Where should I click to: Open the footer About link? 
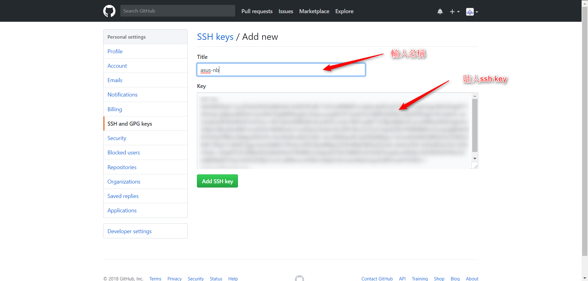[x=472, y=279]
